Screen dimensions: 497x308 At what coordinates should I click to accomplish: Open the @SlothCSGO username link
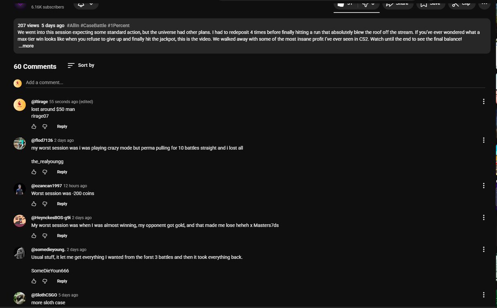[x=44, y=295]
